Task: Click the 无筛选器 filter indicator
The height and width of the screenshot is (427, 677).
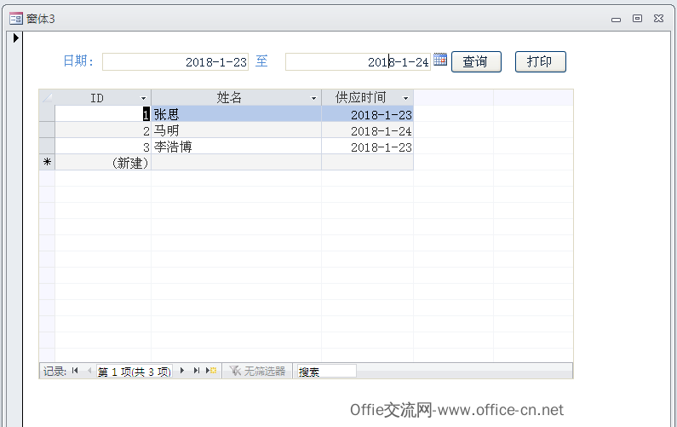Action: pyautogui.click(x=257, y=371)
